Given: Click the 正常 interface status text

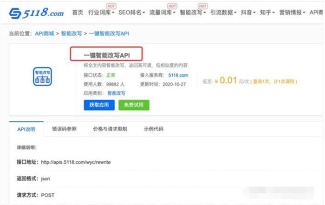Looking at the screenshot, I should (110, 75).
